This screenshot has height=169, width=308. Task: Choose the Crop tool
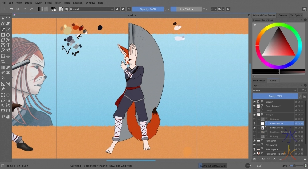point(3,62)
